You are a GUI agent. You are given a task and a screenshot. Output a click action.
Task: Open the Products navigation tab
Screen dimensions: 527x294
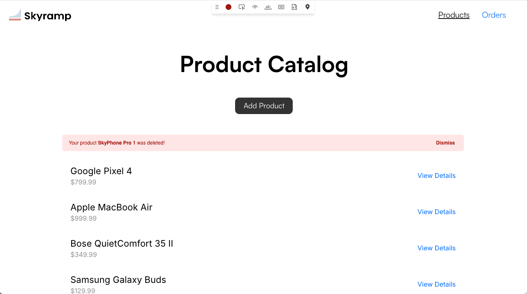454,15
